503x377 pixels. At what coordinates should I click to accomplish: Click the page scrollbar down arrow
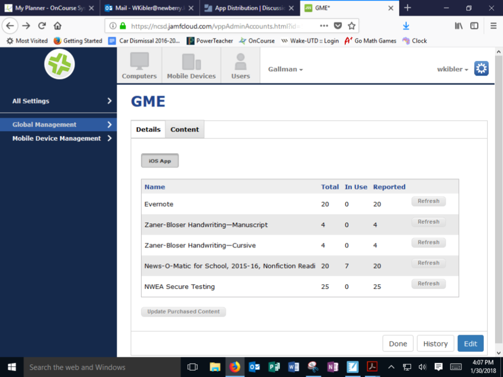[x=499, y=353]
